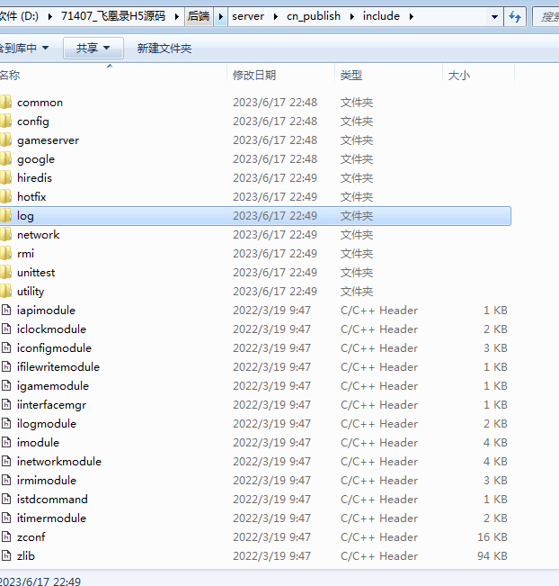This screenshot has width=559, height=586.
Task: Expand the 共享 dropdown menu
Action: coord(93,48)
